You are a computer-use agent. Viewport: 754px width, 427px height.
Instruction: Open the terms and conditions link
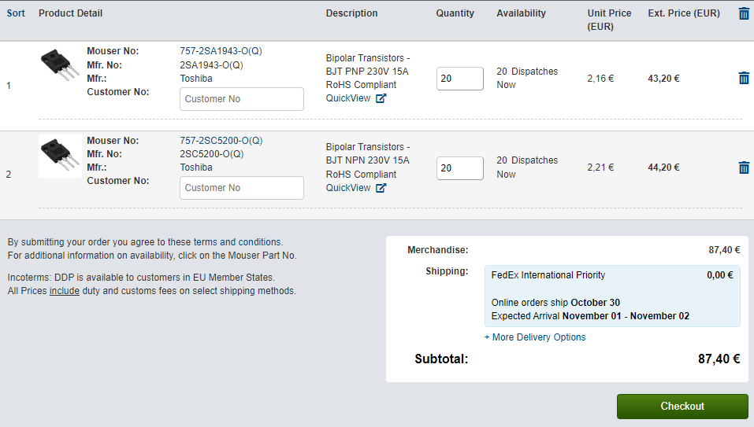click(237, 242)
